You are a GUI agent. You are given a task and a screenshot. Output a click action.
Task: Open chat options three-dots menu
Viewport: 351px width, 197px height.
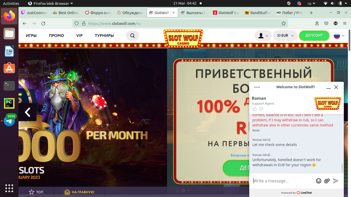[257, 87]
